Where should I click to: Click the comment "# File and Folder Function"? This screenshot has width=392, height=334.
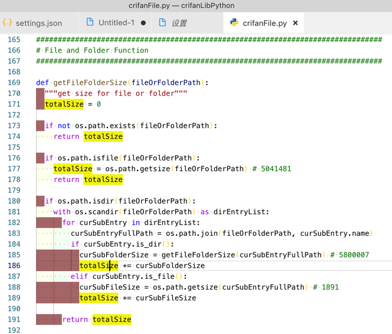coord(92,50)
